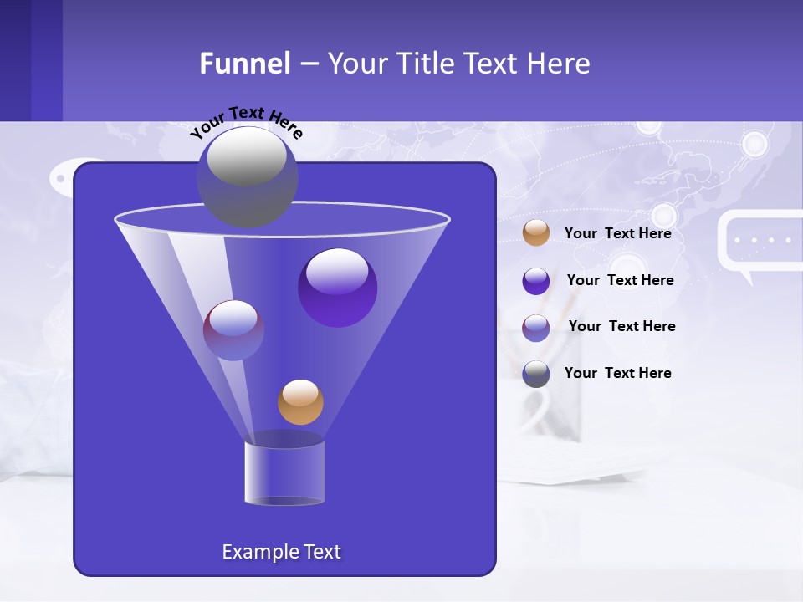Click the third legend bullet sphere
Viewport: 803px width, 602px height.
tap(536, 328)
